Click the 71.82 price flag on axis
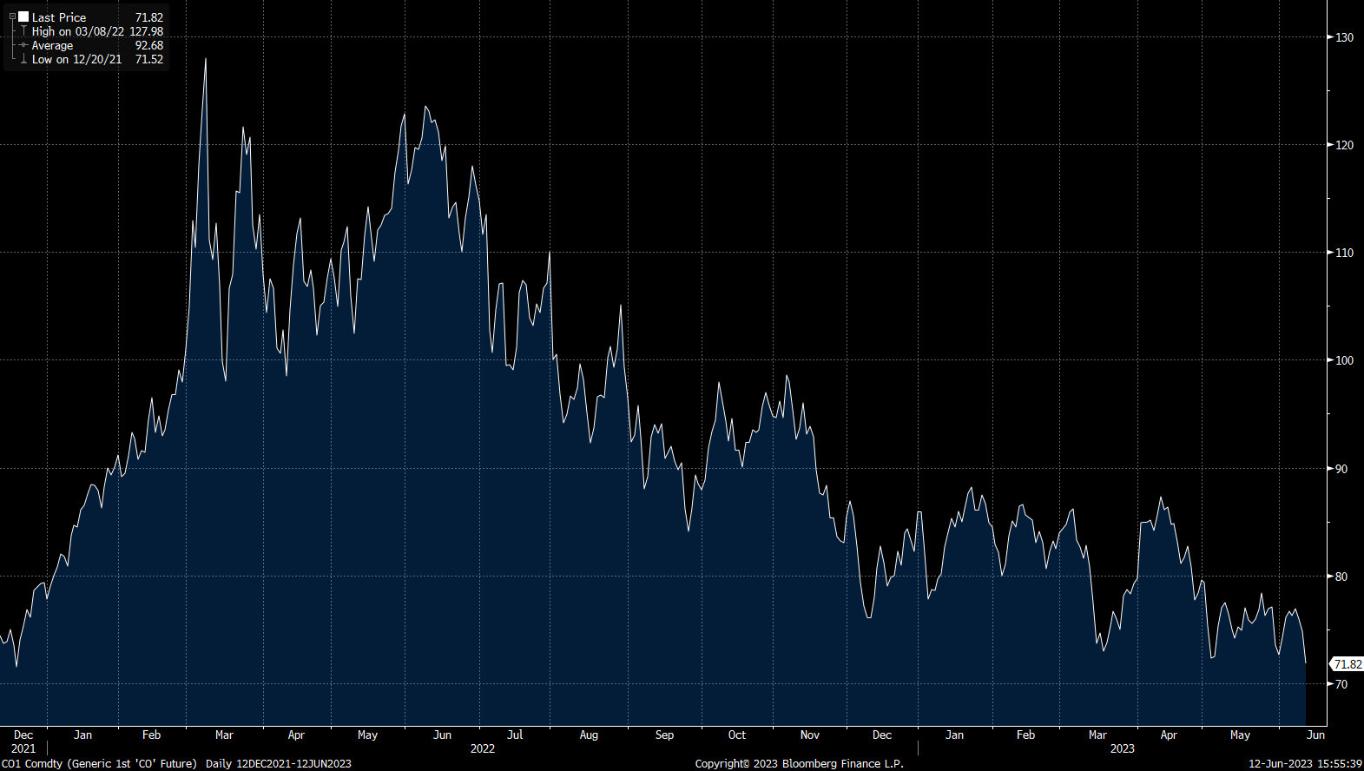Viewport: 1364px width, 771px height. coord(1348,664)
